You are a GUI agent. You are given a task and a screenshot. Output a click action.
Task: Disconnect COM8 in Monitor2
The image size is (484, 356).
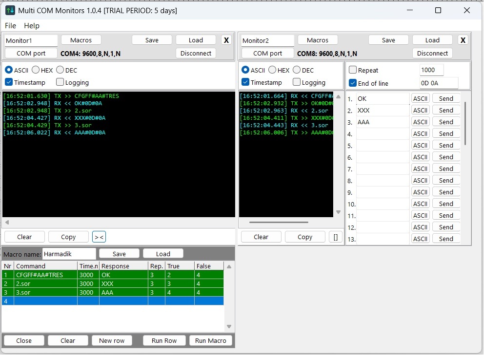coord(432,53)
